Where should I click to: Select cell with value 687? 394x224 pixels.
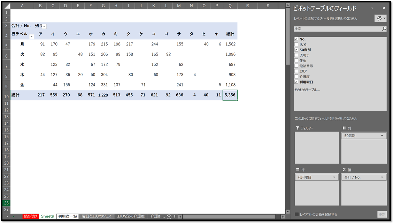pyautogui.click(x=230, y=65)
